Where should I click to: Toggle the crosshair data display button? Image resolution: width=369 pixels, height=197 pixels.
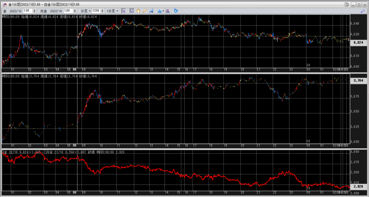click(124, 11)
